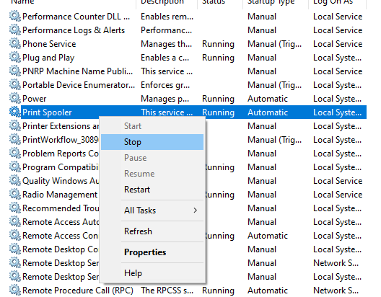Click the RPC row 'The RPCSS s...' description
Screen dimensions: 381x297
coord(167,291)
